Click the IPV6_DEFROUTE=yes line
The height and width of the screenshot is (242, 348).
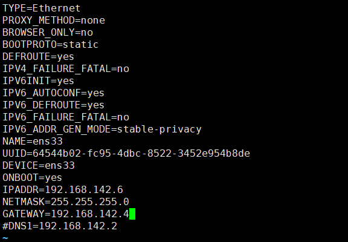pyautogui.click(x=53, y=105)
